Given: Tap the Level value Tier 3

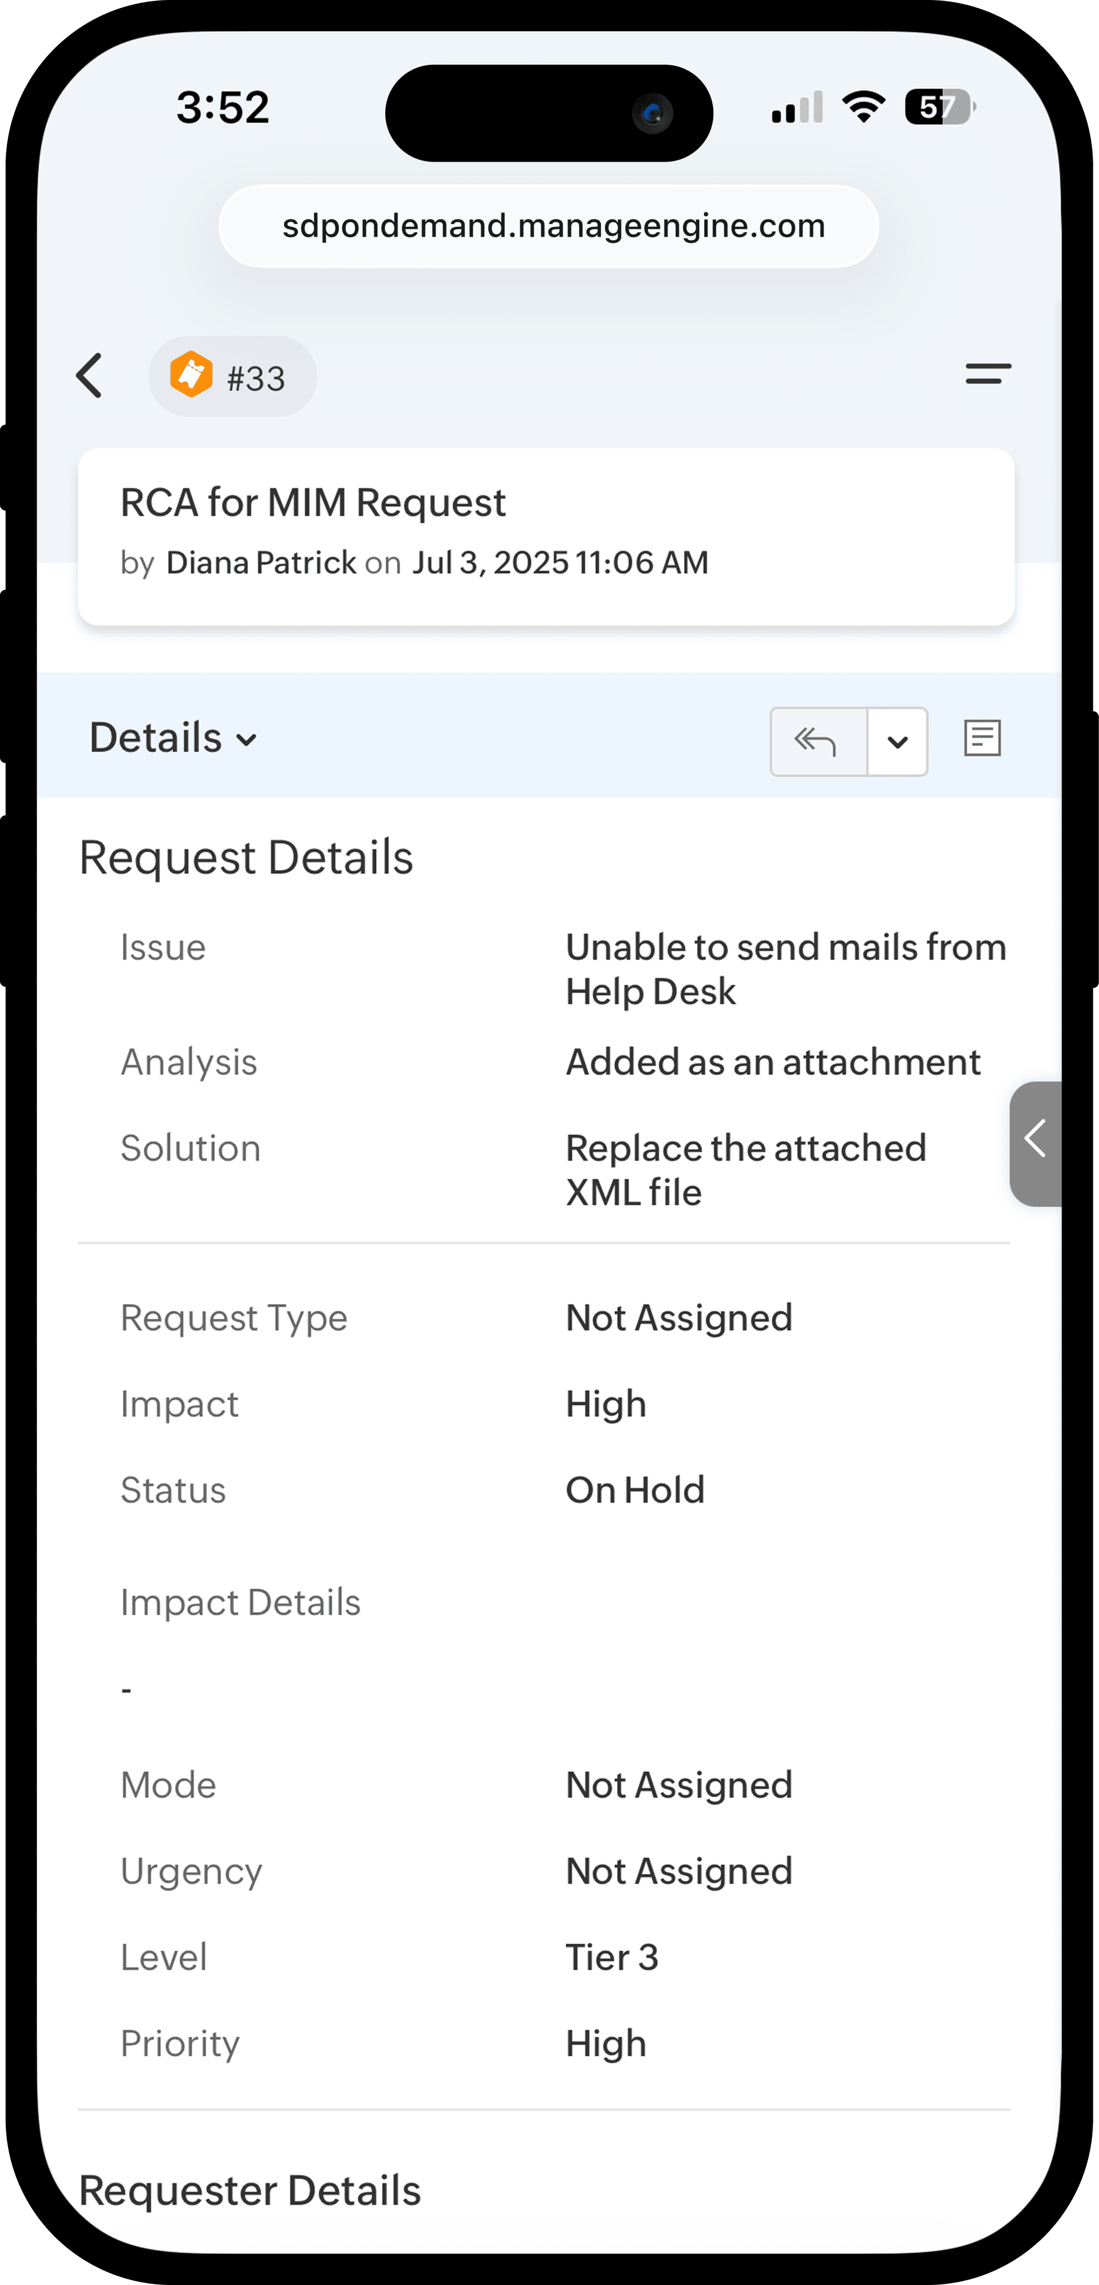Looking at the screenshot, I should [612, 1957].
